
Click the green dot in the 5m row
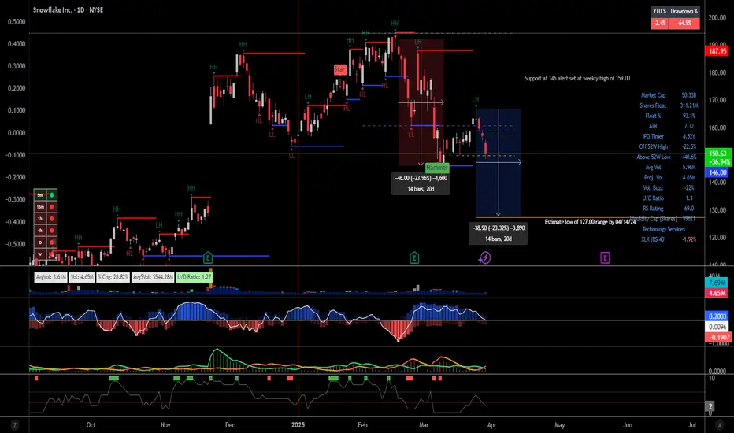(51, 194)
